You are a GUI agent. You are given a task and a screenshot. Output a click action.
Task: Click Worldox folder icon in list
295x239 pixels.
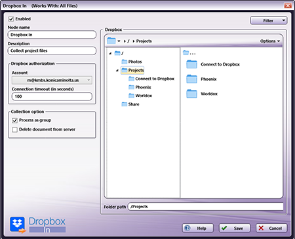pos(191,94)
